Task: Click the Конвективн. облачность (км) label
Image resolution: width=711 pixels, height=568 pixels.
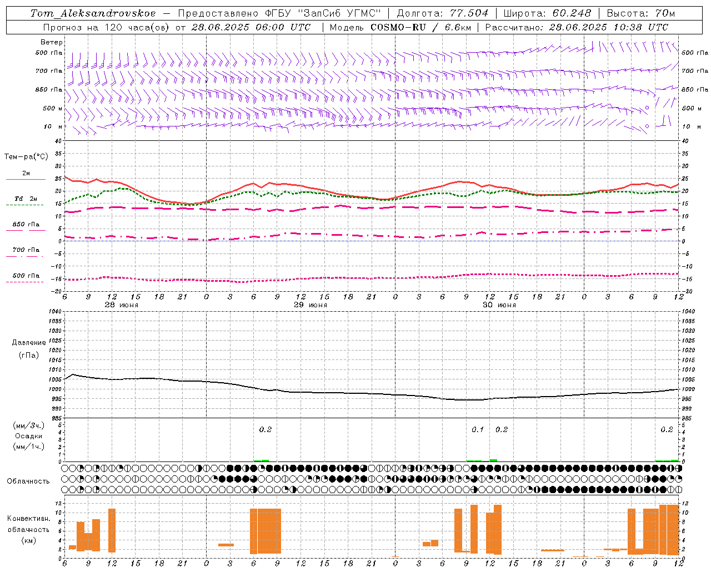Action: tap(28, 529)
